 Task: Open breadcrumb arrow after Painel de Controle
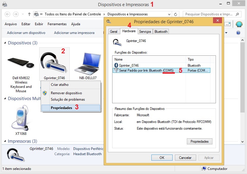(104, 14)
